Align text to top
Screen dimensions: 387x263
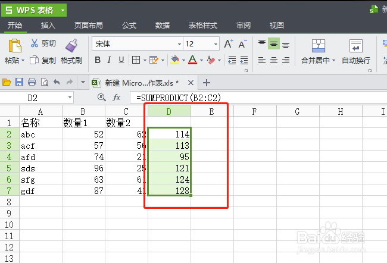[x=262, y=43]
